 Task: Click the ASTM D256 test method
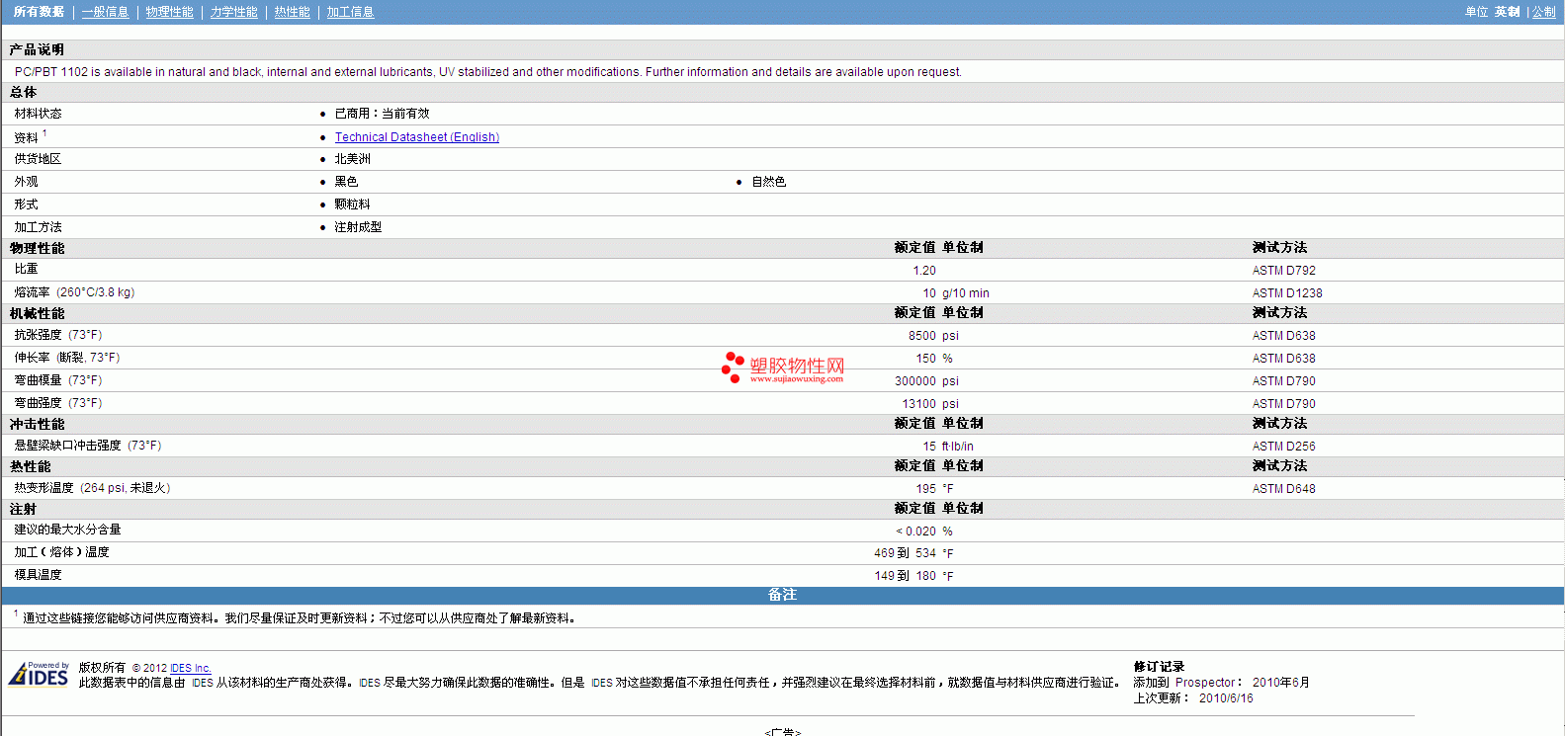(x=1283, y=447)
